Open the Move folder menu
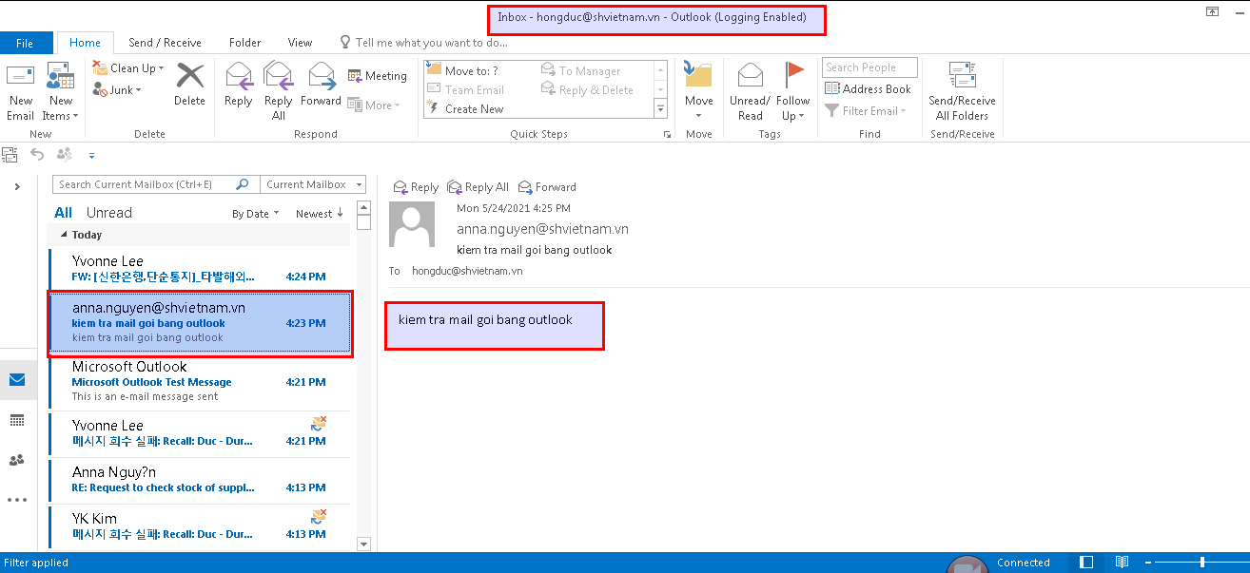 698,92
